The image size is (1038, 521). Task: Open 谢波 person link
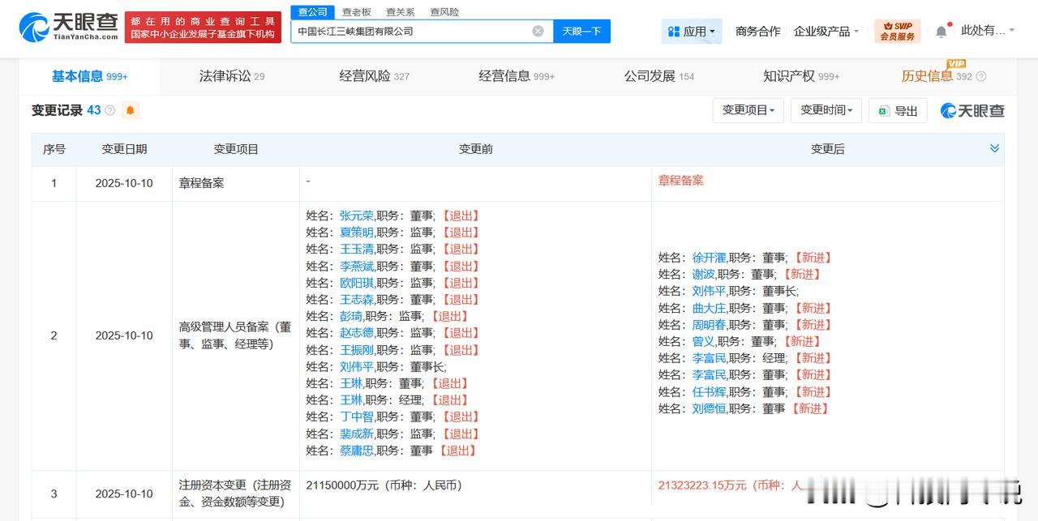coord(703,274)
